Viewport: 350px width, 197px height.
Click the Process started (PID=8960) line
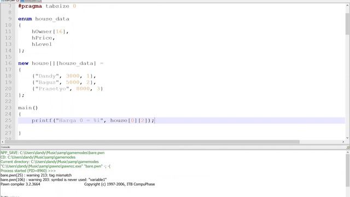(x=28, y=171)
